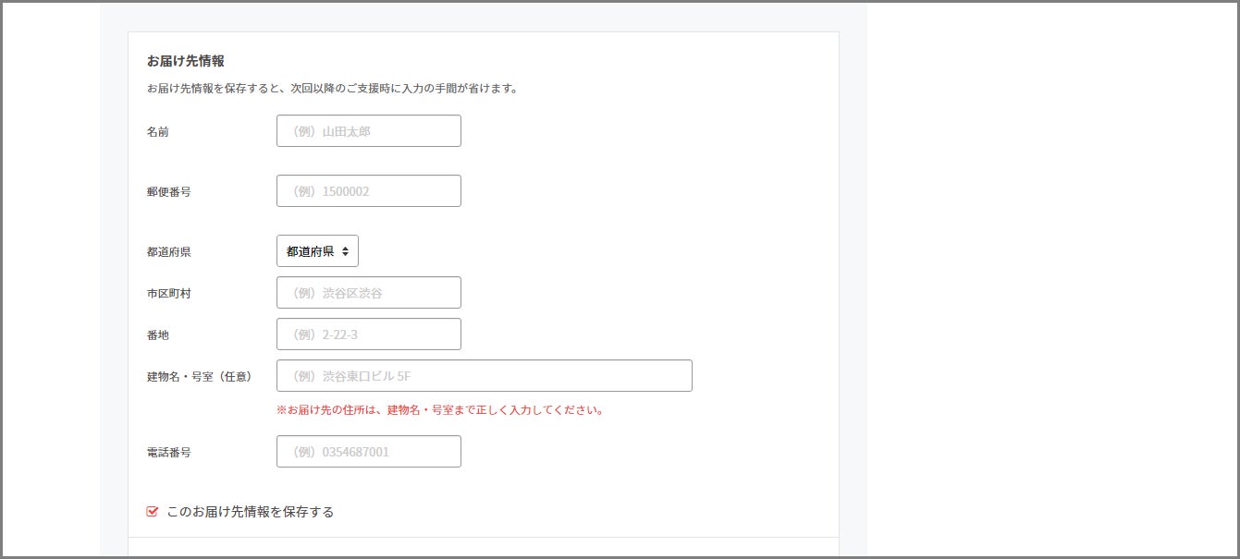This screenshot has height=559, width=1240.
Task: Click the 市区町村 field label
Action: pos(169,294)
